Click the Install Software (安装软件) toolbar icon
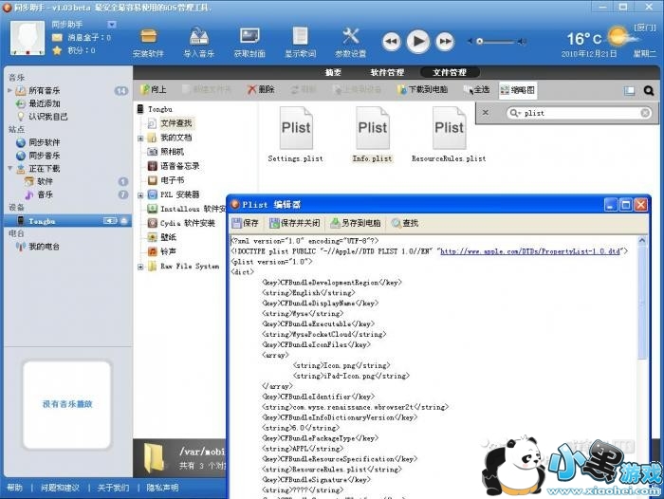 pyautogui.click(x=148, y=43)
